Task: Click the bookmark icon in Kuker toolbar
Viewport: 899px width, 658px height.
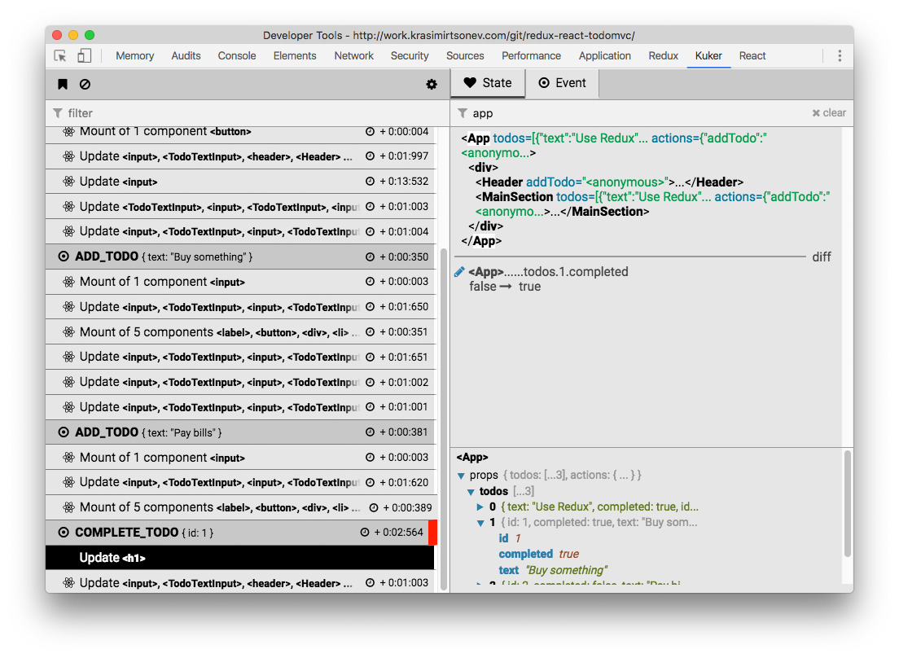Action: 63,84
